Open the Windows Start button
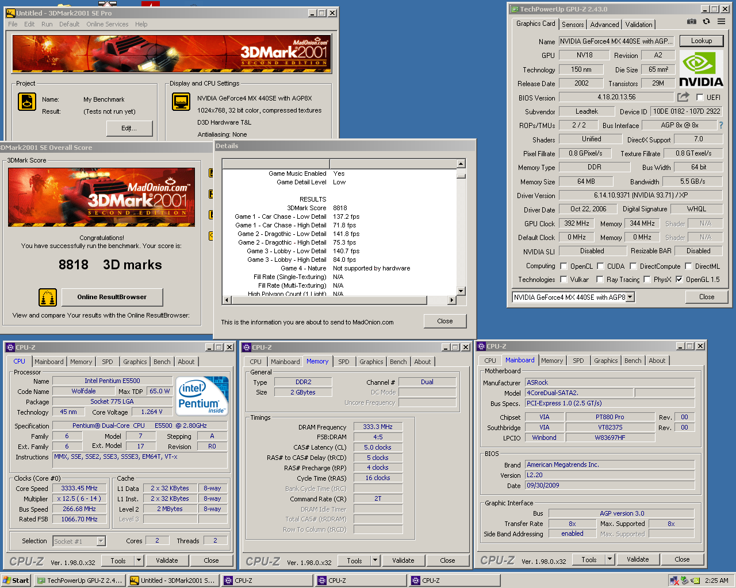The image size is (736, 588). pyautogui.click(x=16, y=581)
